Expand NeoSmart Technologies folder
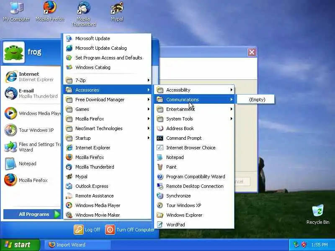This screenshot has height=251, width=335. click(x=107, y=128)
